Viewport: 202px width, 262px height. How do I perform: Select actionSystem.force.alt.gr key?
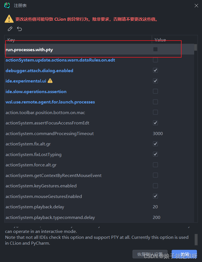point(31,165)
